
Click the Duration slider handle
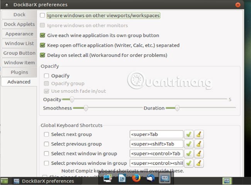click(177, 108)
